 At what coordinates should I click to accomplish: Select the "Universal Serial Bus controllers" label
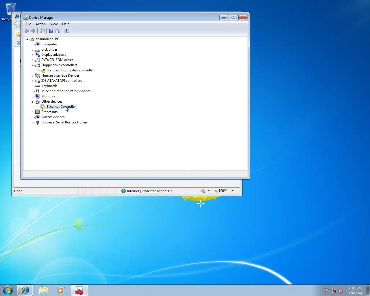(x=64, y=122)
